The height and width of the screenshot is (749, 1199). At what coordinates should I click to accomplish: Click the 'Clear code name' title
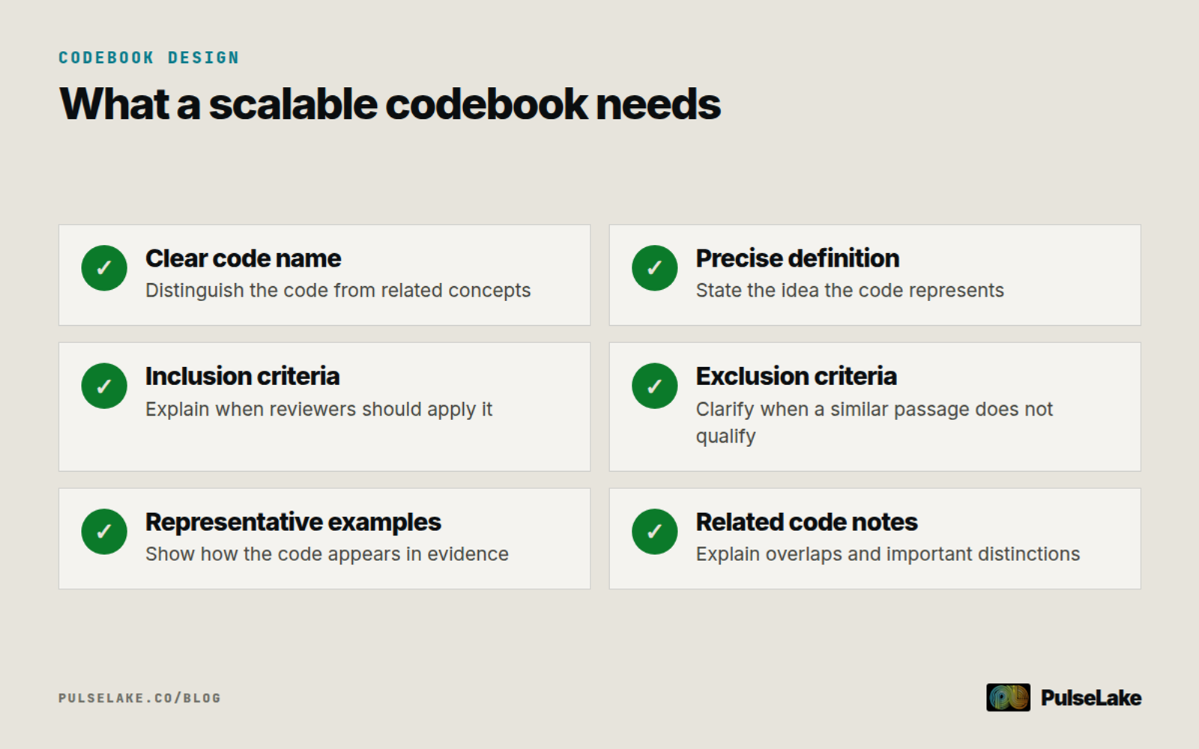tap(243, 258)
